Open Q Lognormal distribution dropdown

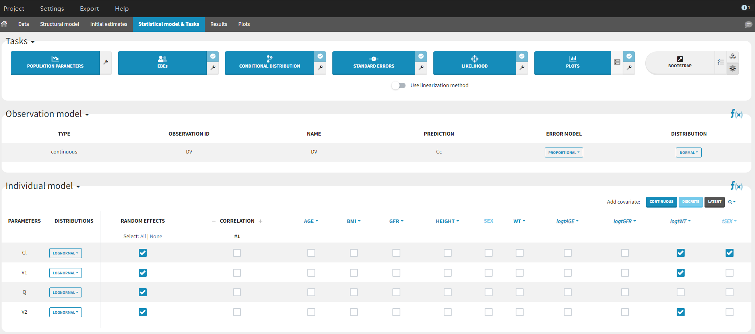coord(66,293)
